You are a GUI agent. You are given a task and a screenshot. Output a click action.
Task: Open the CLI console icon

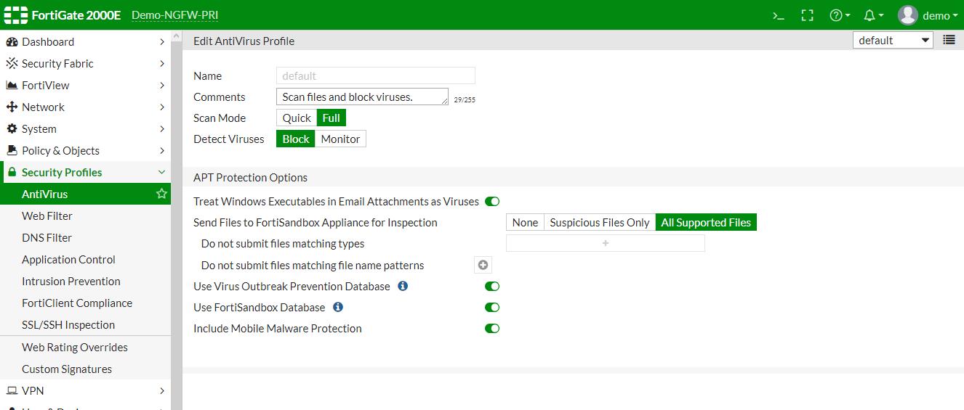778,15
